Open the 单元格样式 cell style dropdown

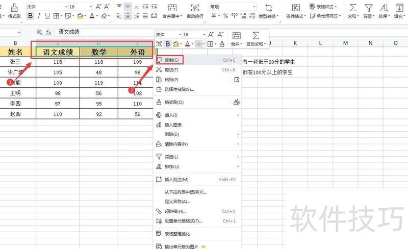(325, 16)
